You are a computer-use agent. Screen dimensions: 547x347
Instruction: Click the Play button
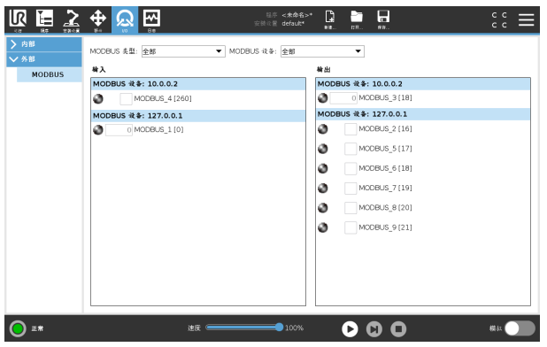coord(350,329)
